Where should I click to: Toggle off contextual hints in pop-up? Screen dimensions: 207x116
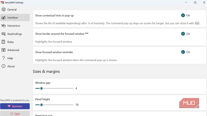point(183,15)
